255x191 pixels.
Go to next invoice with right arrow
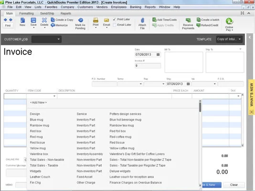point(11,20)
